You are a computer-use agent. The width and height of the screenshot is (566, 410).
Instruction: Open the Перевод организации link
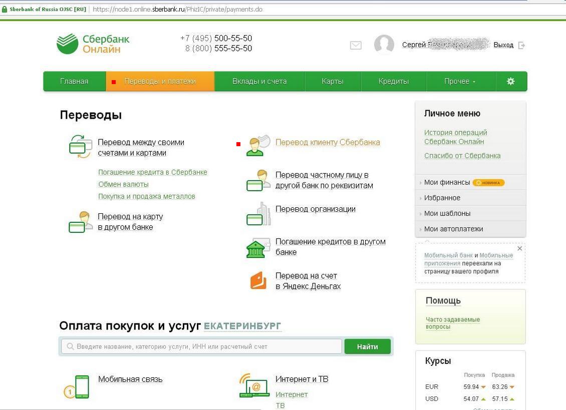(x=316, y=209)
